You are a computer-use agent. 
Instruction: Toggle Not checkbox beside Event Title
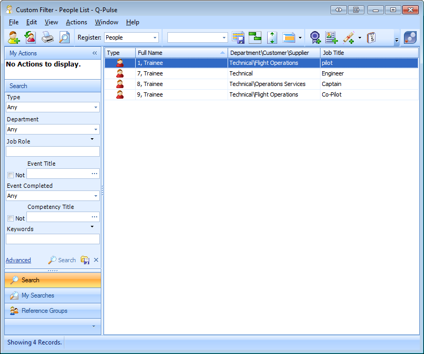tap(11, 175)
